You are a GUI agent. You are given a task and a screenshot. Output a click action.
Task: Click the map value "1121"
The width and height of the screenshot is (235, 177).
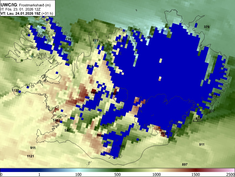[30, 156]
